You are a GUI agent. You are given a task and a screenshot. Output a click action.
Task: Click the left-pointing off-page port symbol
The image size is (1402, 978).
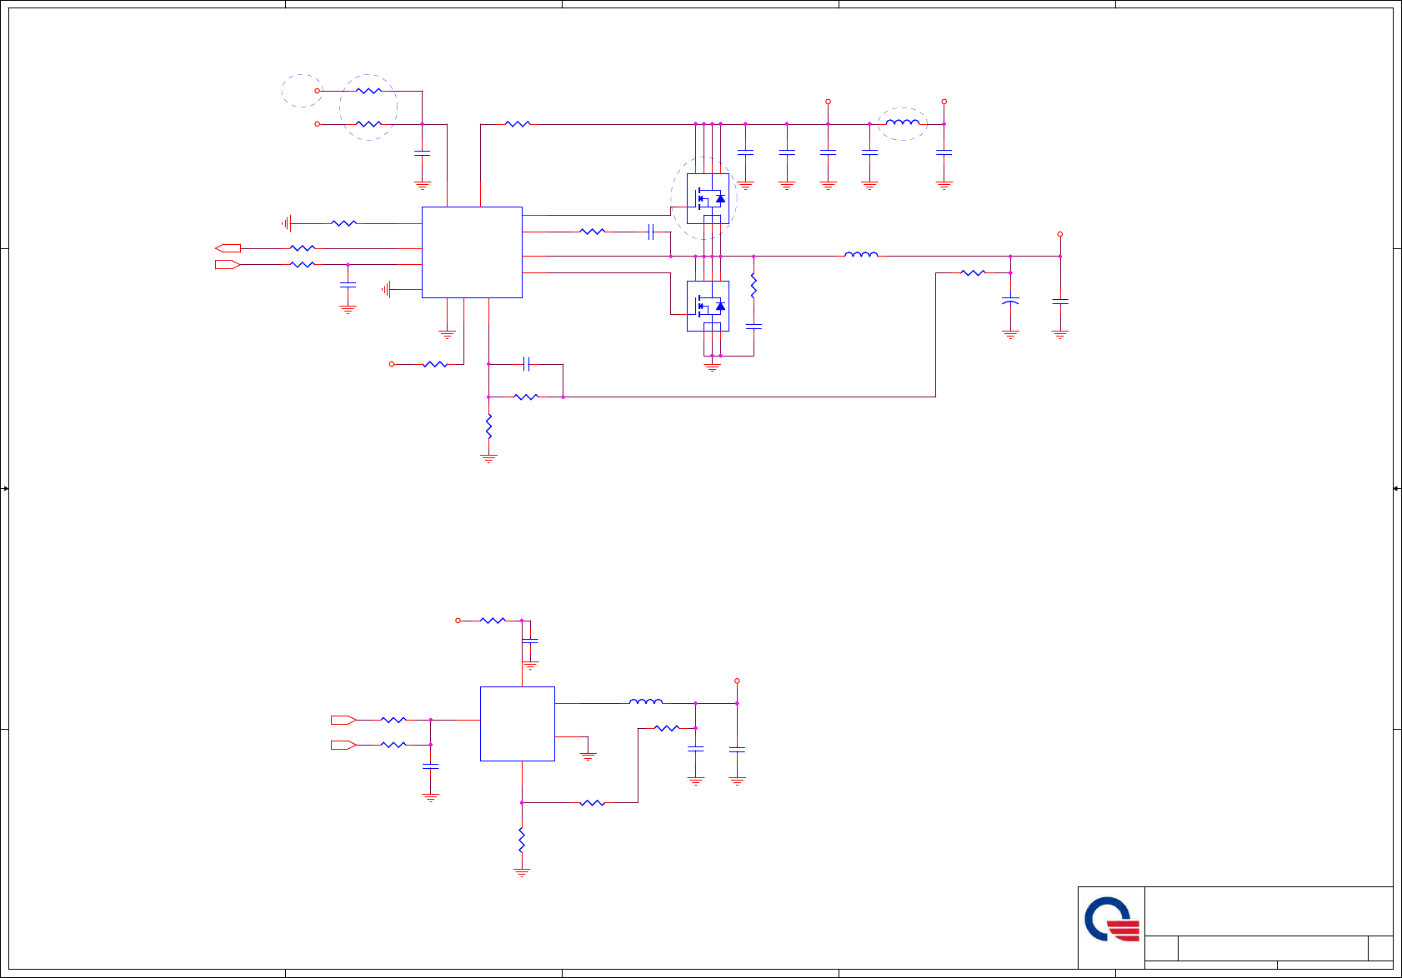[228, 248]
